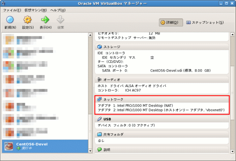Click the Audio (オーディオ) speaker icon

tap(100, 80)
